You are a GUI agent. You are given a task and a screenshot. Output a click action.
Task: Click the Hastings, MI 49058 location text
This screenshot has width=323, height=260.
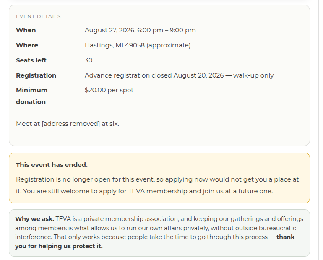pos(138,45)
